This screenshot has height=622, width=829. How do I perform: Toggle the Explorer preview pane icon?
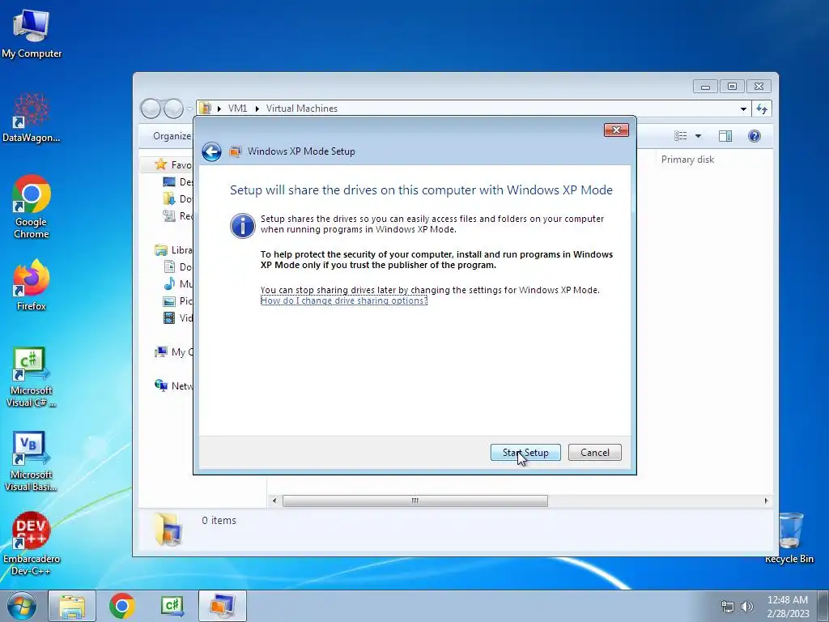coord(725,136)
